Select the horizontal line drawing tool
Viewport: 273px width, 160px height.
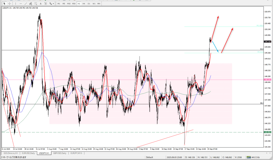21,3
